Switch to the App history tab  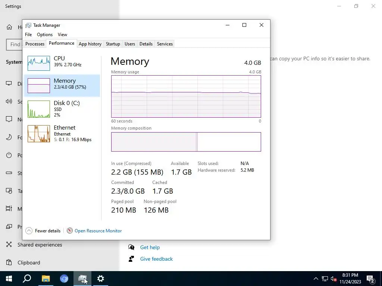(90, 44)
